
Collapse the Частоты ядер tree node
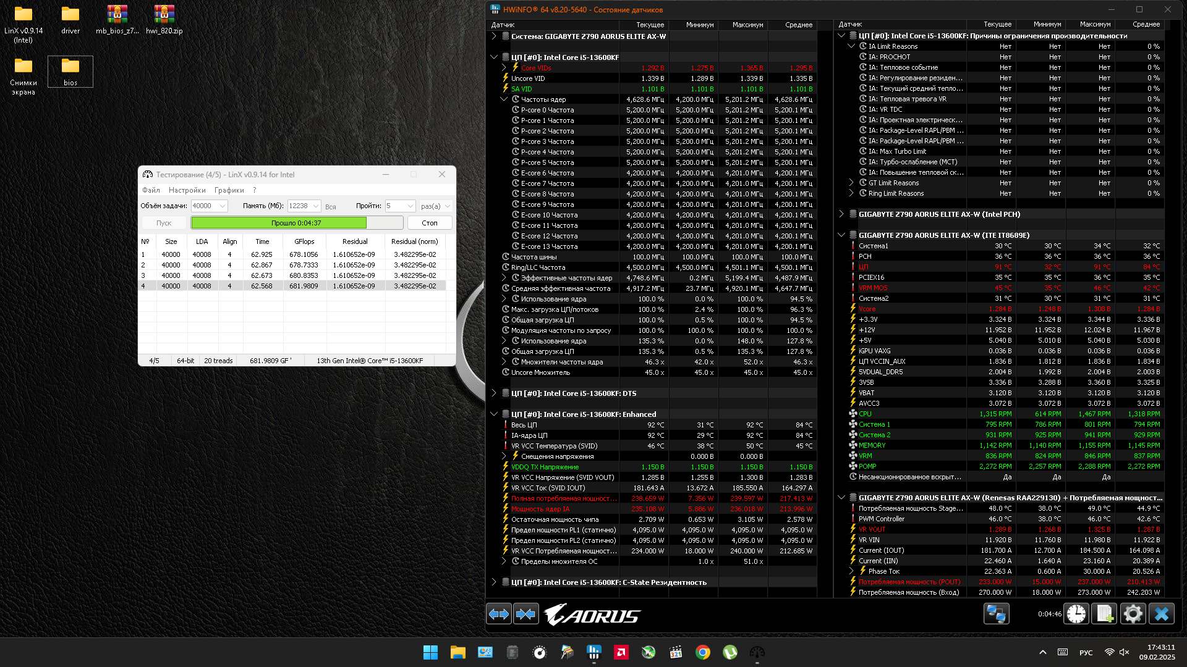pos(504,99)
